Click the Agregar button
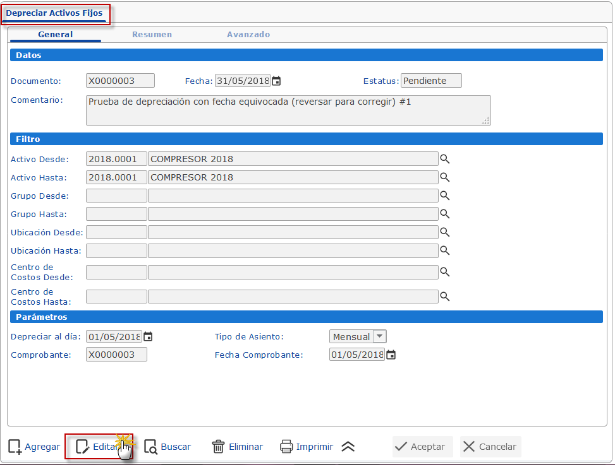 [x=34, y=447]
